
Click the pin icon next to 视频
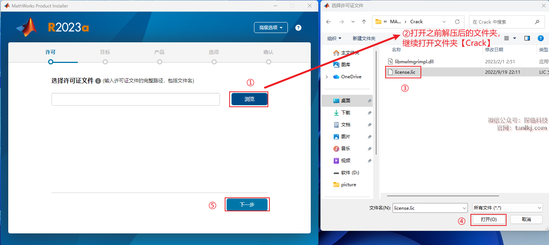369,161
